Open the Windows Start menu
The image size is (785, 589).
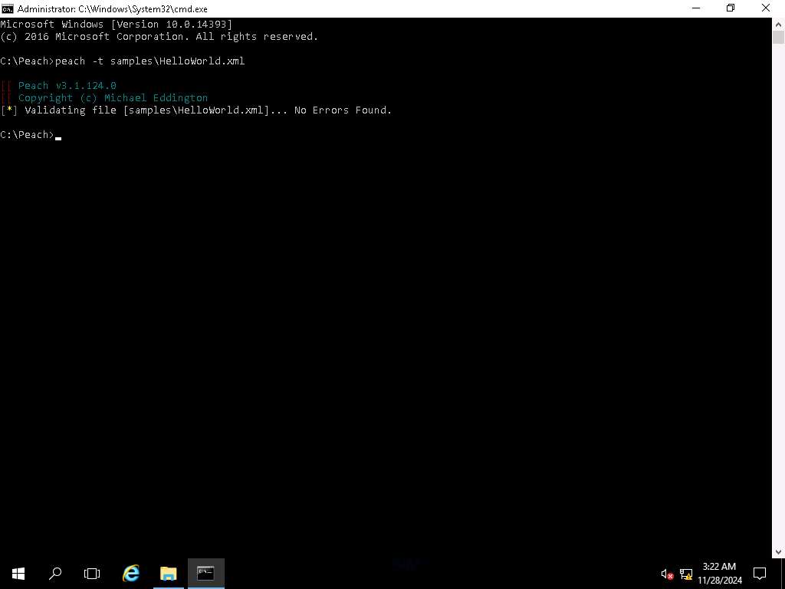pyautogui.click(x=18, y=573)
